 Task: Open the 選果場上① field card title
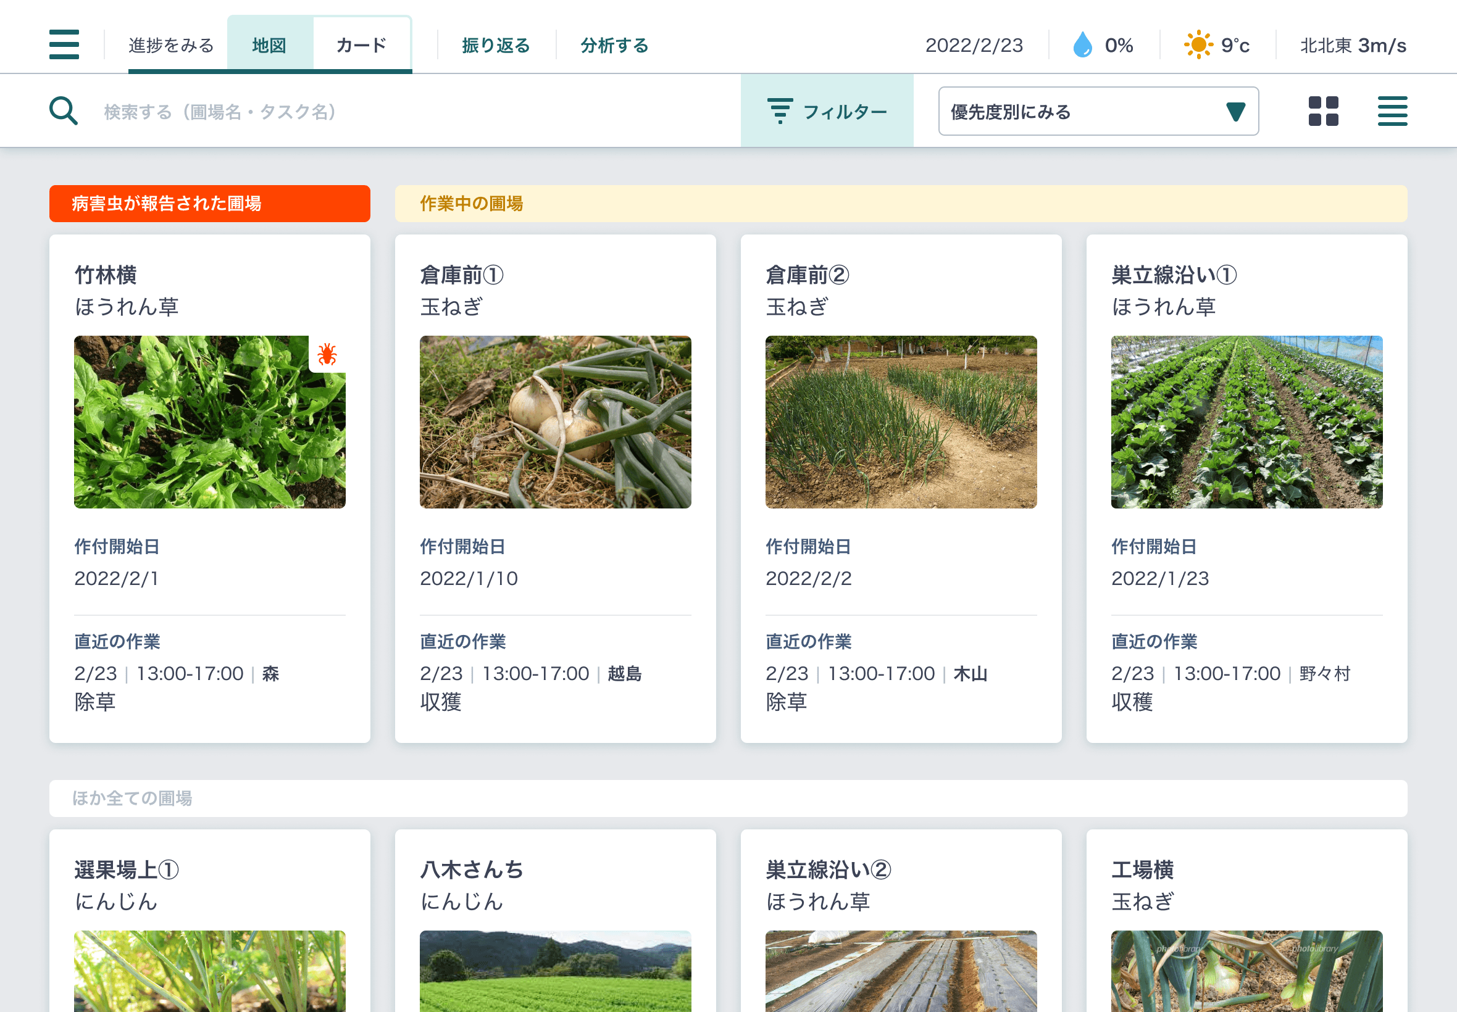click(127, 870)
